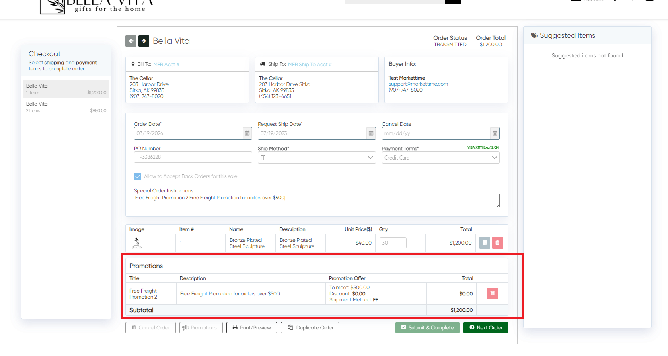
Task: Click Bella Vita order heading
Action: point(171,41)
